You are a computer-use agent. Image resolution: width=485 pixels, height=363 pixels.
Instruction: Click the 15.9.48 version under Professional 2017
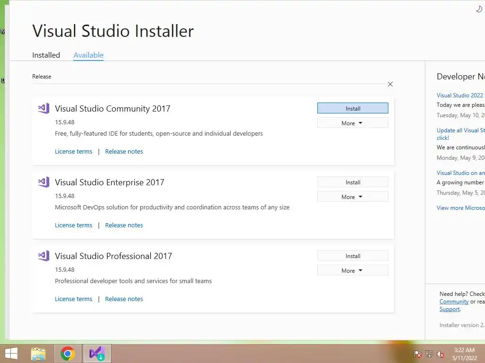[x=64, y=270]
